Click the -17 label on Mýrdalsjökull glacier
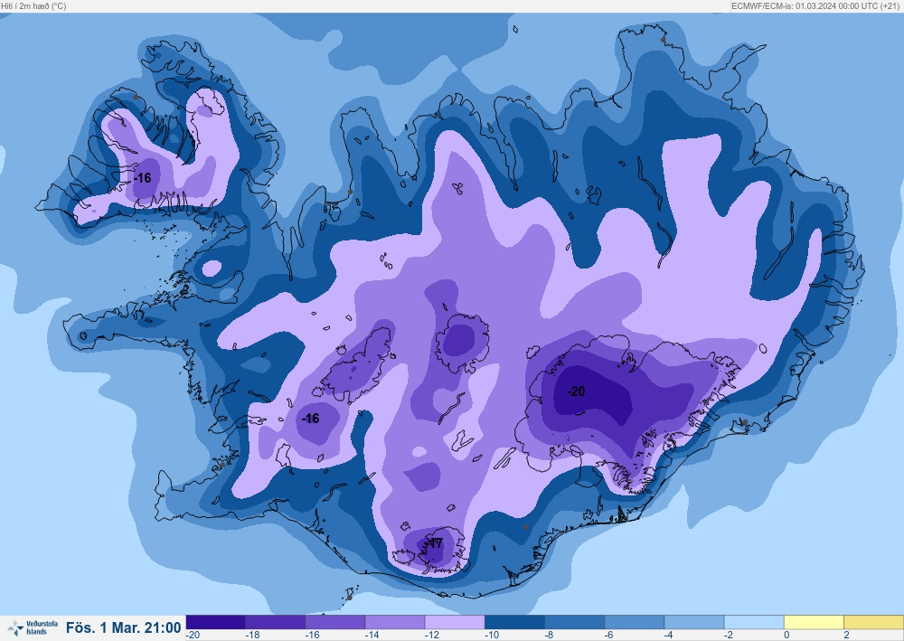 pyautogui.click(x=436, y=543)
